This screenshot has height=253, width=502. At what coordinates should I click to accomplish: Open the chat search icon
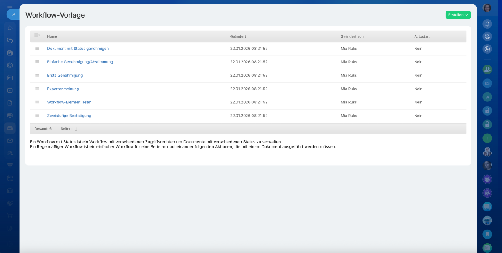point(487,49)
